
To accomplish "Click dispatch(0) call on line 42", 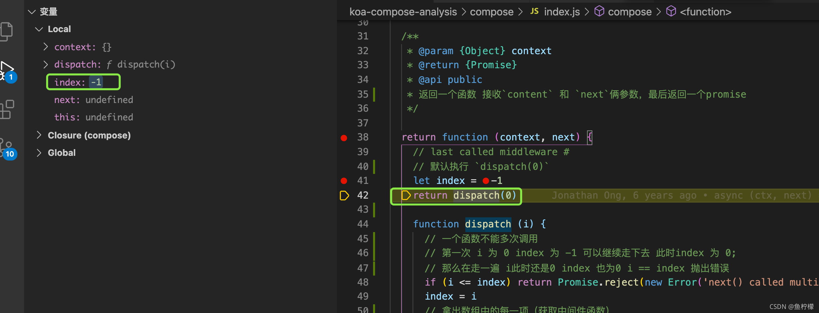I will 485,195.
